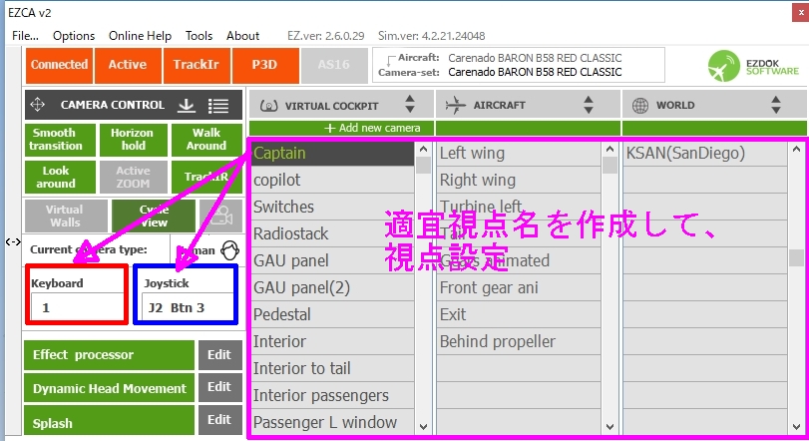Click the camera control move arrows icon
This screenshot has width=809, height=441.
point(38,105)
